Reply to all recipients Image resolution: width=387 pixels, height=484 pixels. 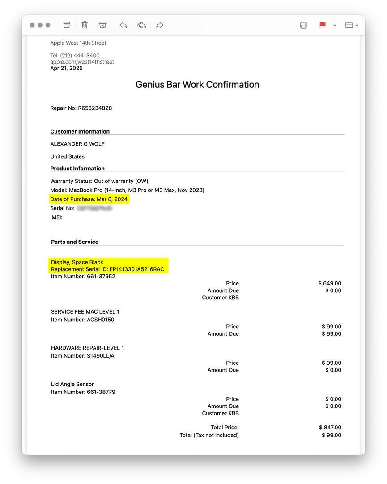click(141, 25)
